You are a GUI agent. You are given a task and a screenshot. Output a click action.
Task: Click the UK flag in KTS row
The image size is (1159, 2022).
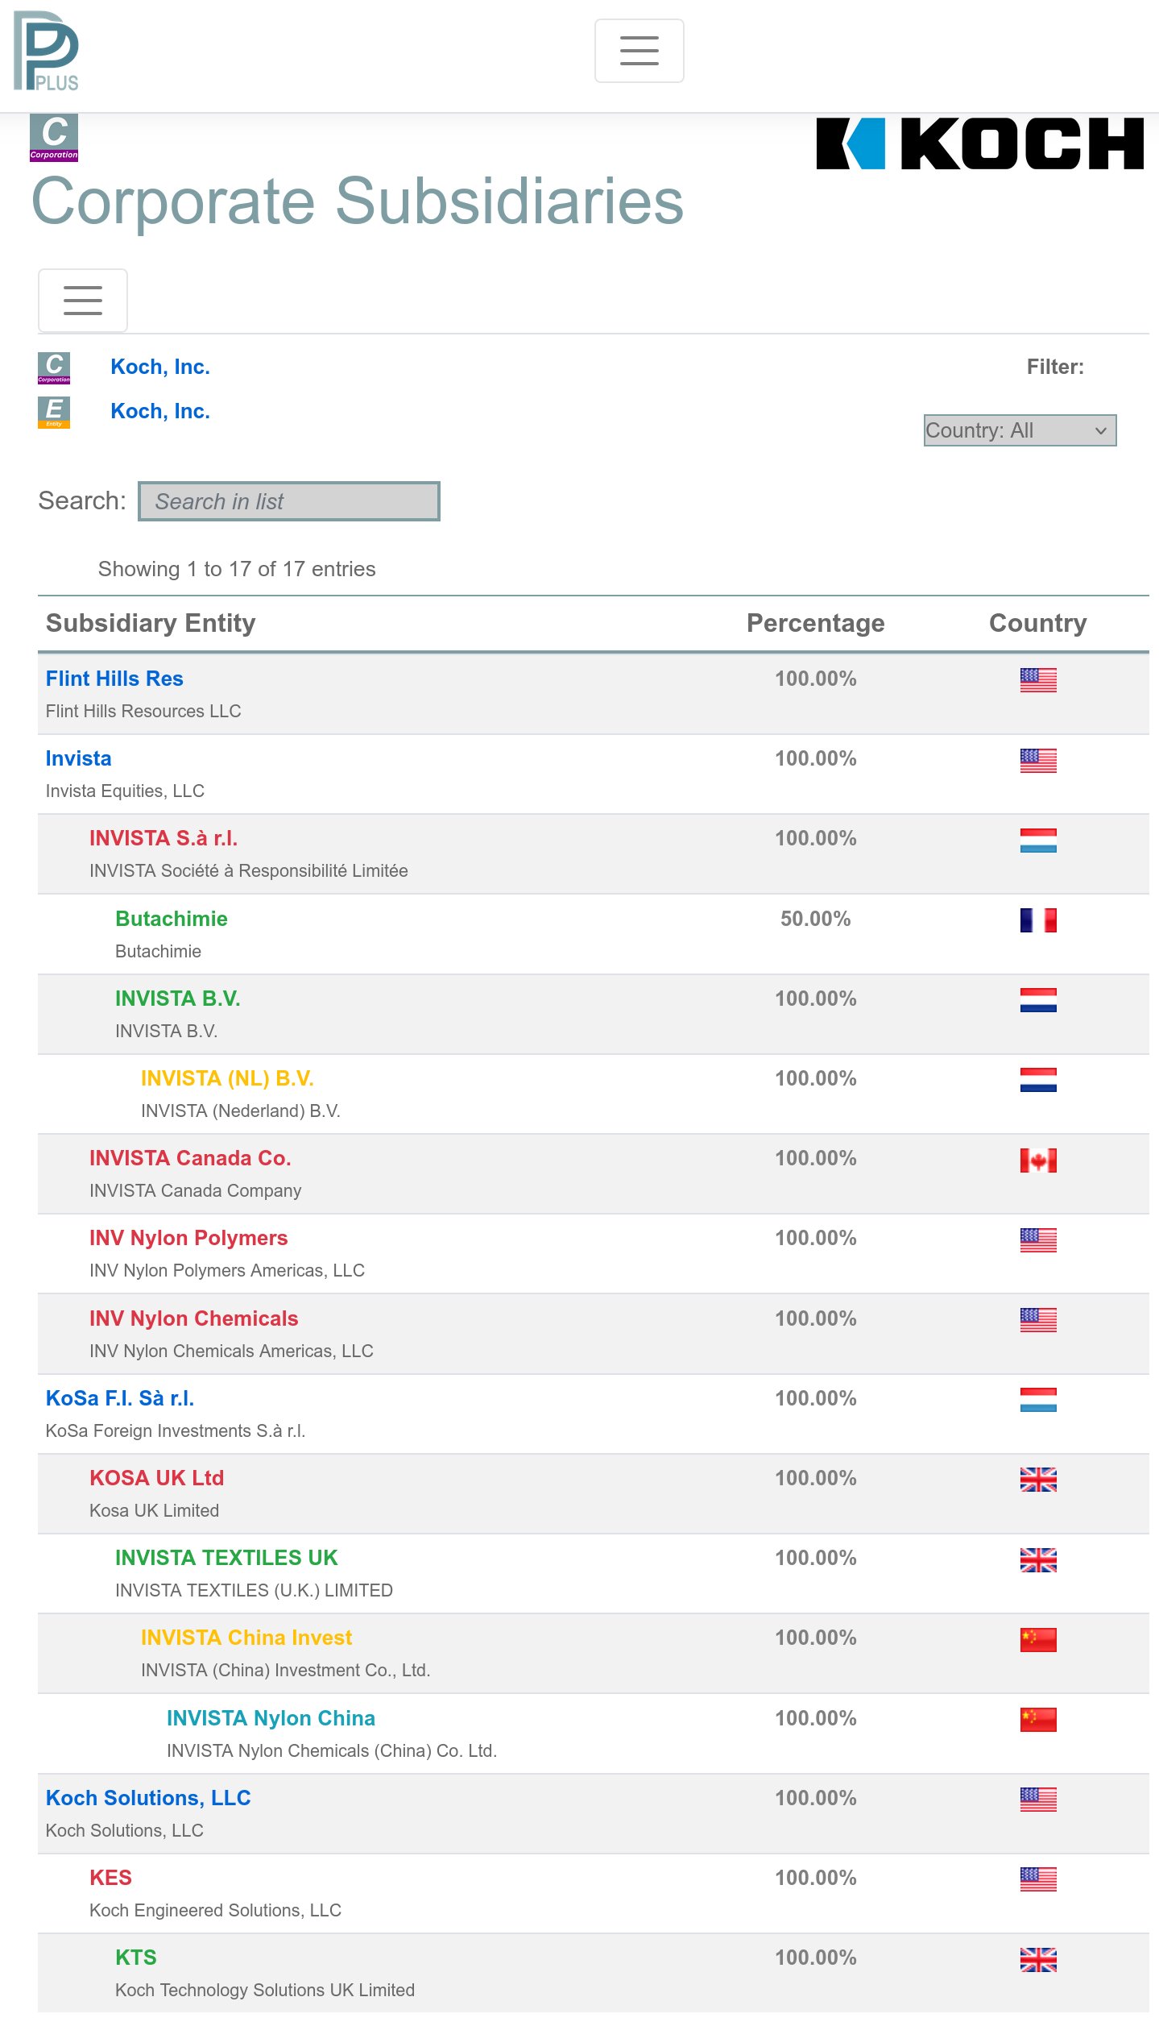coord(1038,1959)
